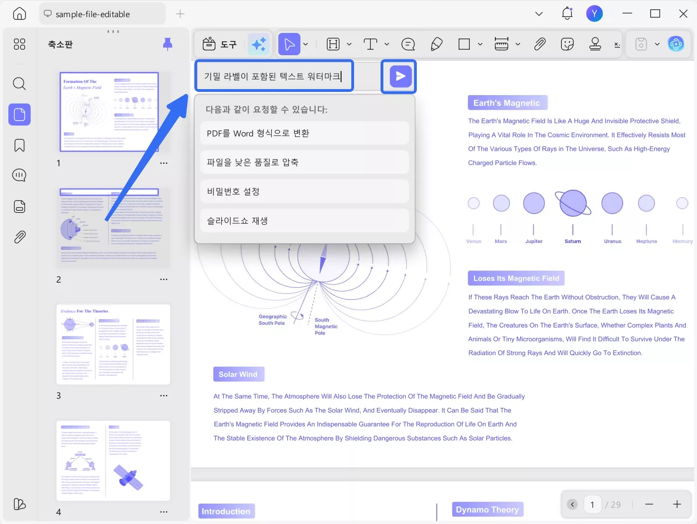Viewport: 697px width, 524px height.
Task: Open the notifications bell
Action: point(567,14)
